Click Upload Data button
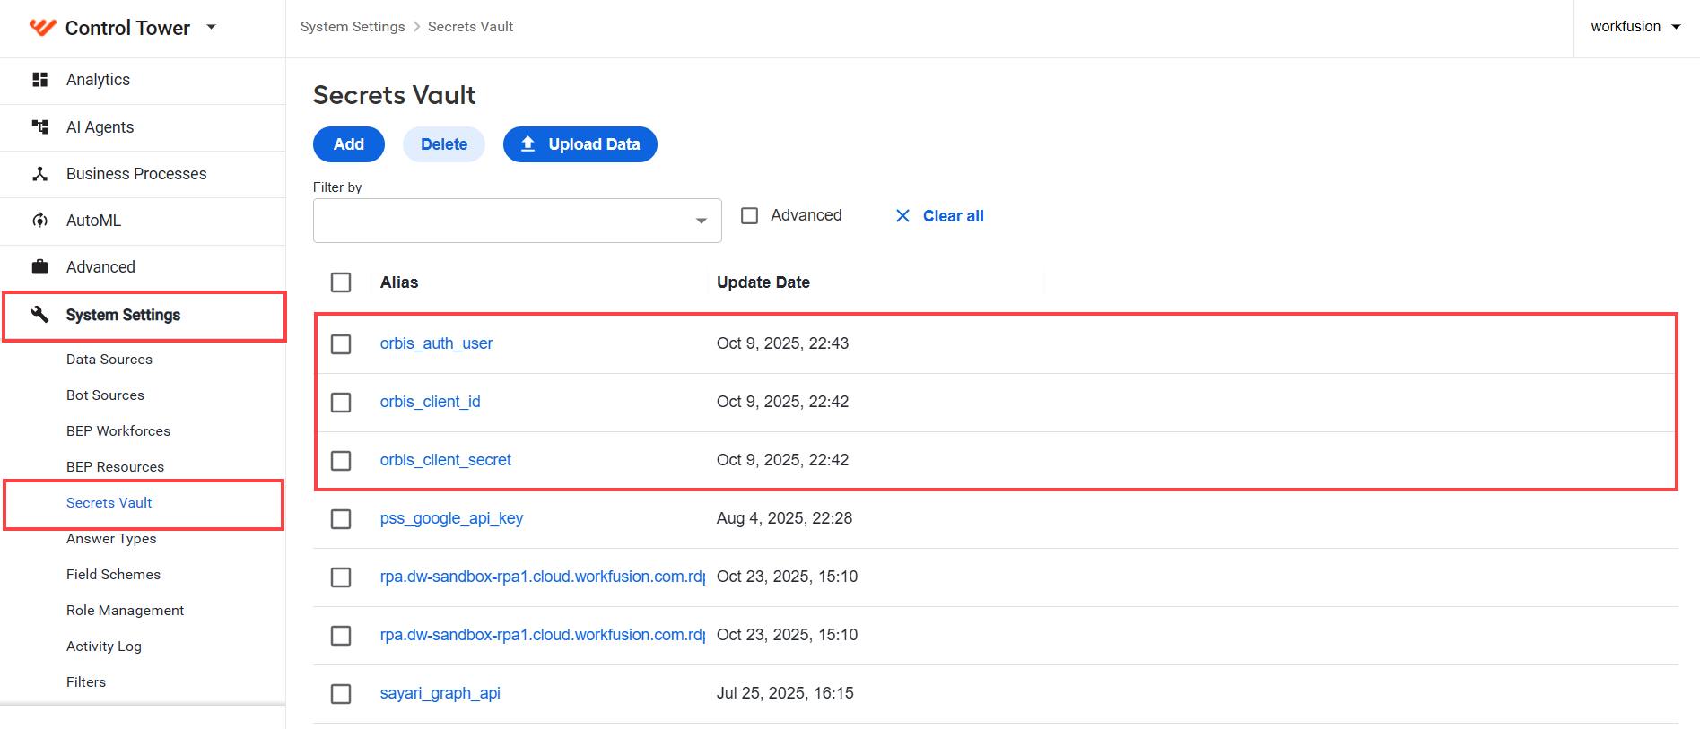Viewport: 1700px width, 729px height. coord(580,144)
